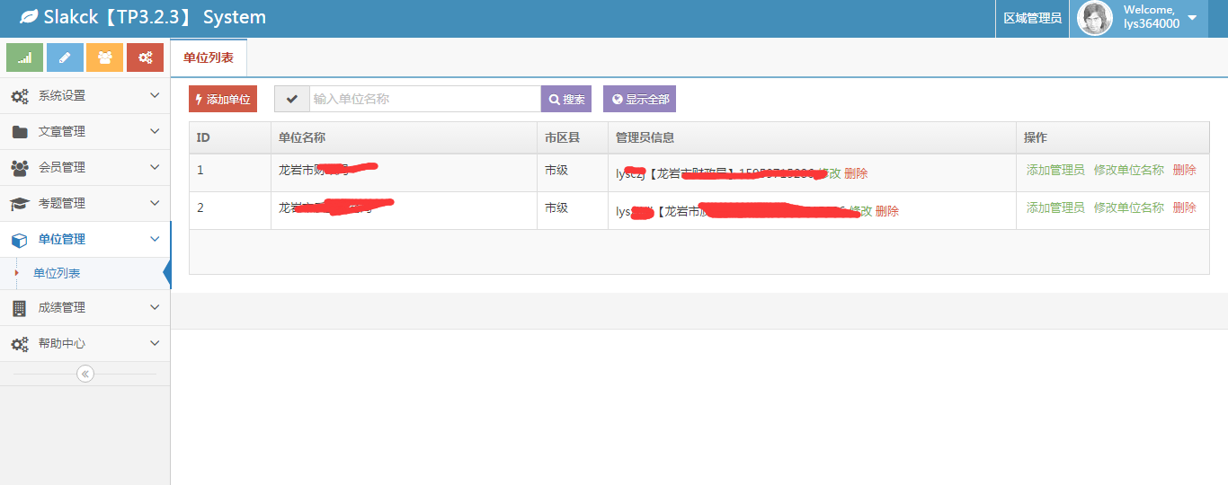Click 添加管理员 link in row 1
Viewport: 1228px width, 485px height.
pyautogui.click(x=1055, y=170)
